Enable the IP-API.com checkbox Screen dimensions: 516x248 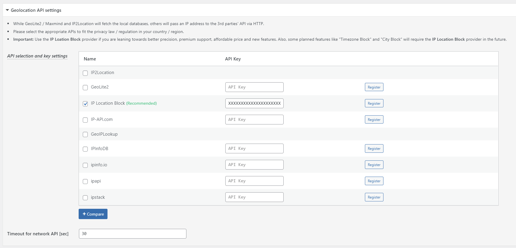tap(85, 120)
